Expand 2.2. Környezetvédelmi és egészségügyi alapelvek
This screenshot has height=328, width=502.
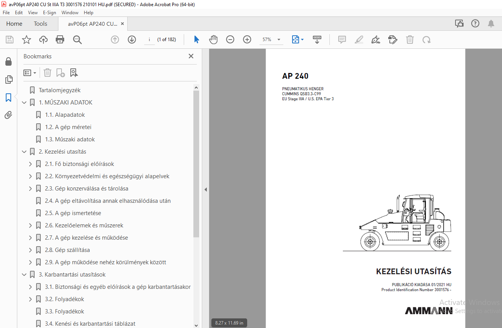coord(30,176)
